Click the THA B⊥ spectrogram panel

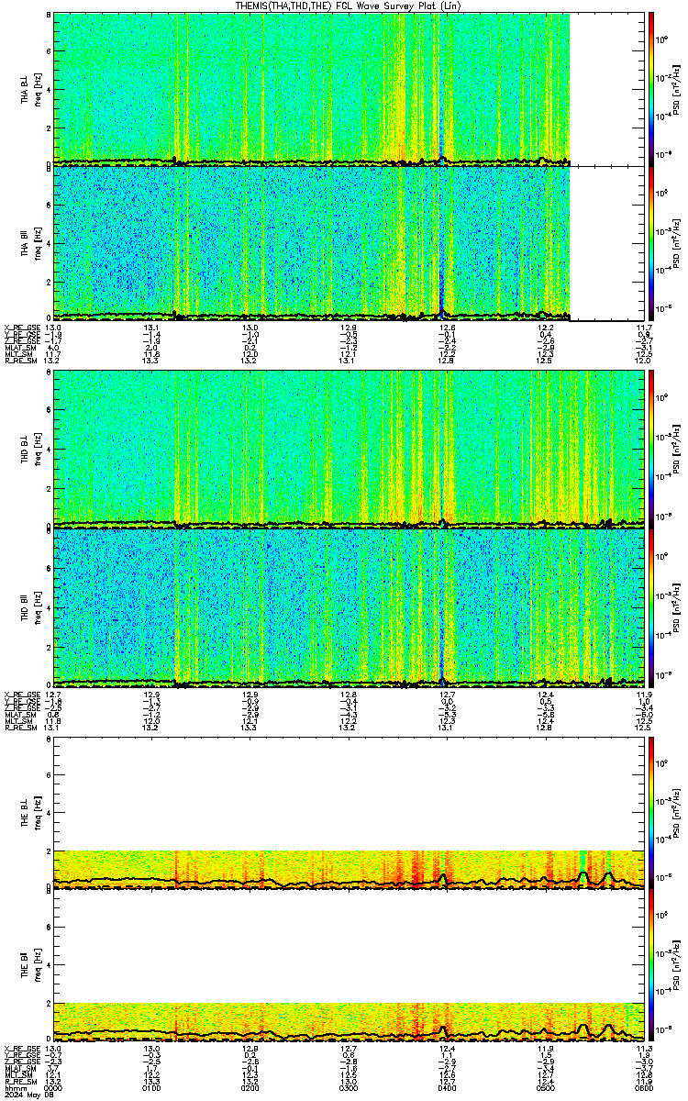click(x=349, y=89)
